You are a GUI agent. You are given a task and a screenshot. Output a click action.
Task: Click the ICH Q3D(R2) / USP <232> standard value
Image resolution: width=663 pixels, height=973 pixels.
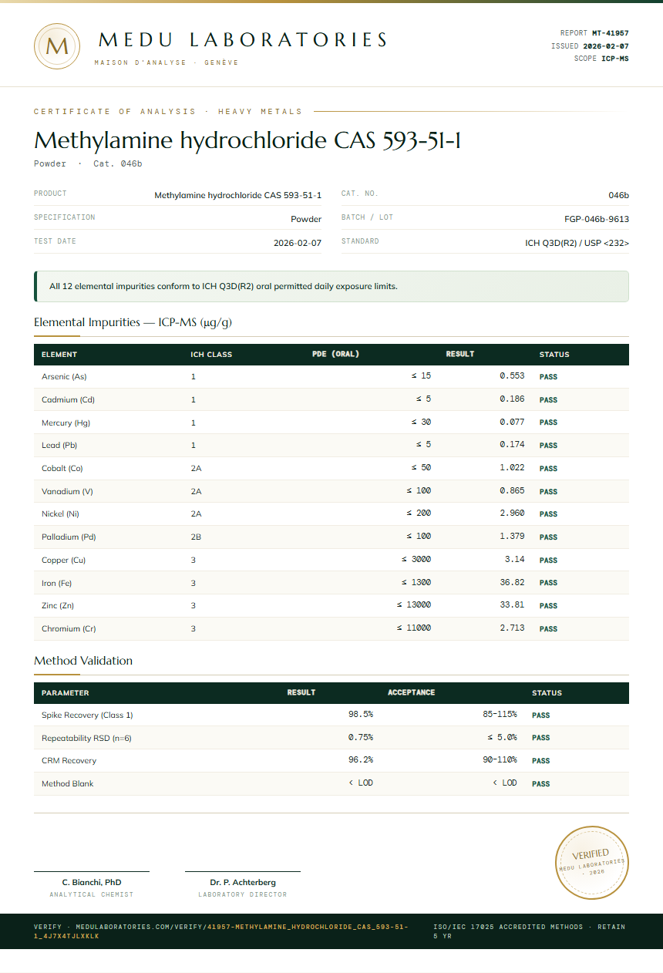pos(577,243)
